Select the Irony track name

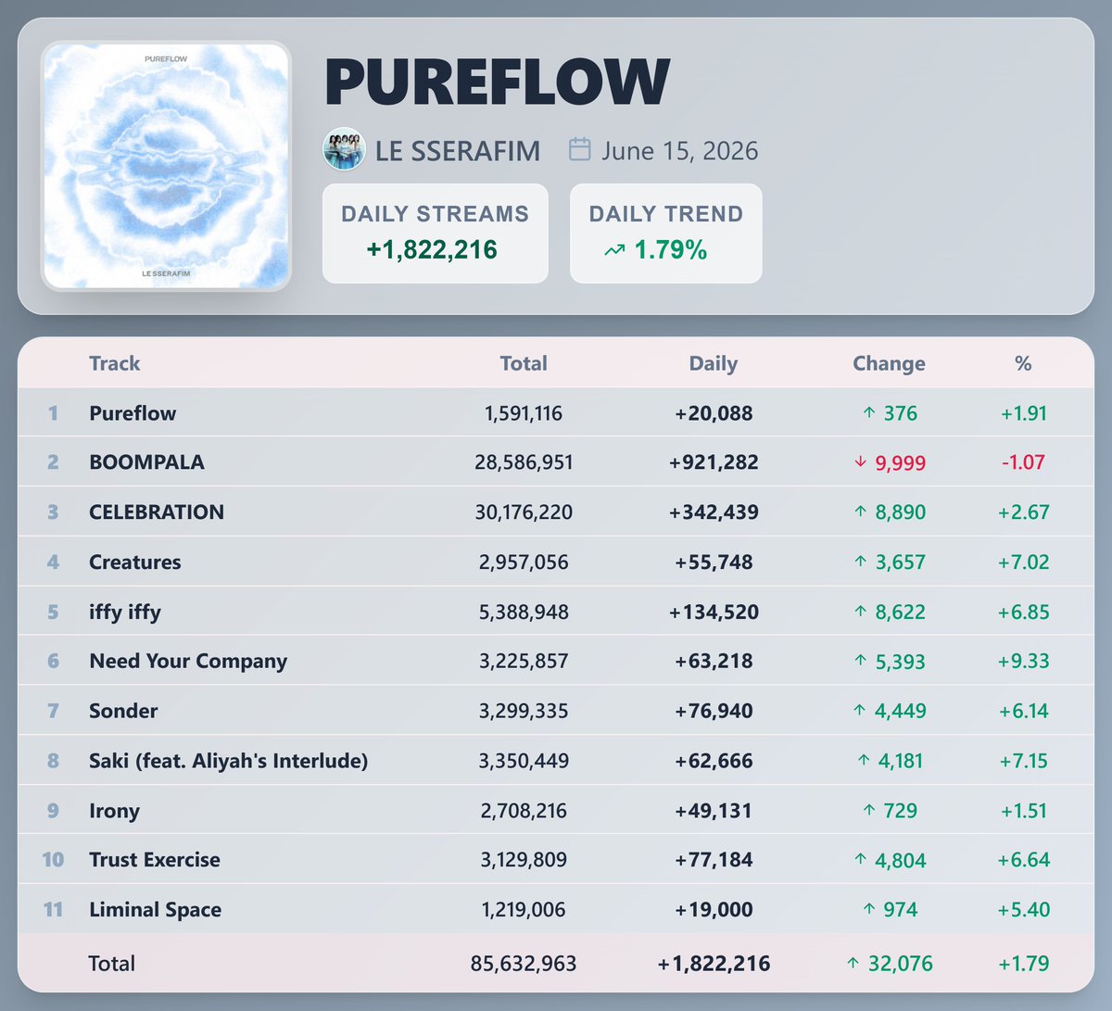[114, 811]
